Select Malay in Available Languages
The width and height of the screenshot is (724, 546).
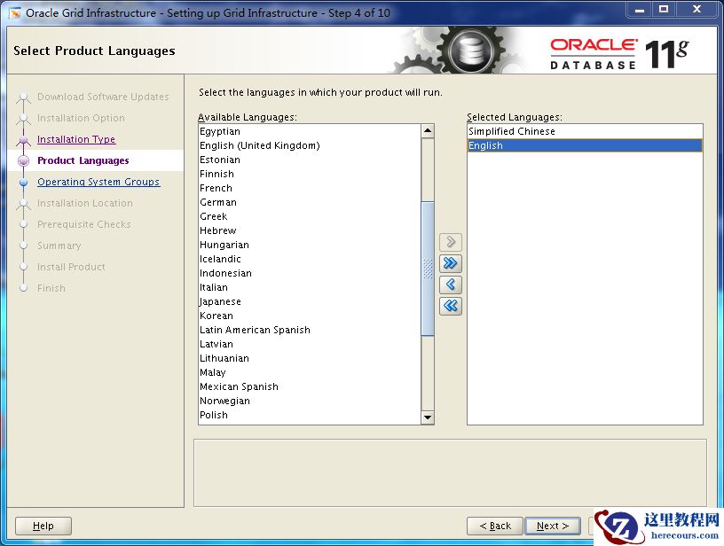[x=310, y=372]
